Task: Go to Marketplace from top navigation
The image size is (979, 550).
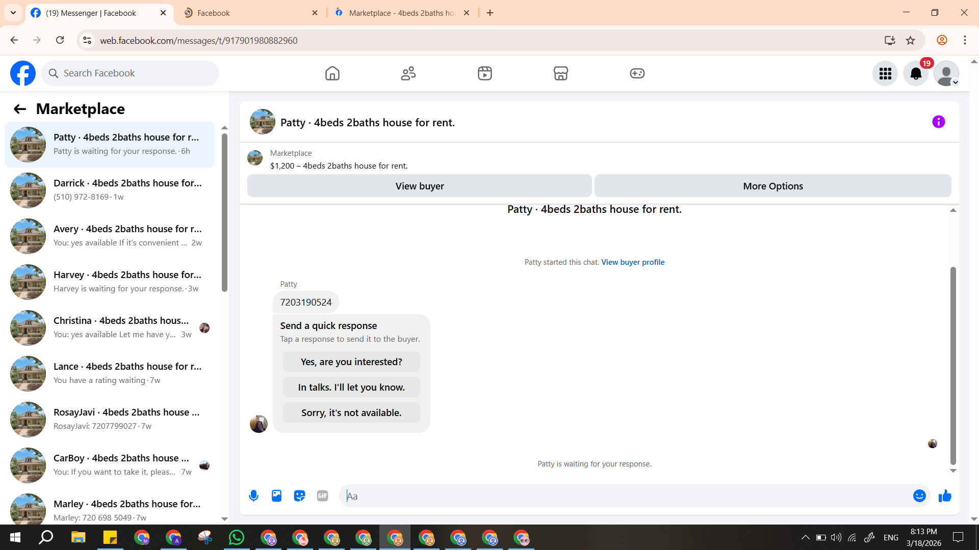Action: pos(560,73)
